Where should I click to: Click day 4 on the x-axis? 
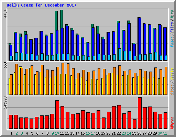(x=27, y=133)
